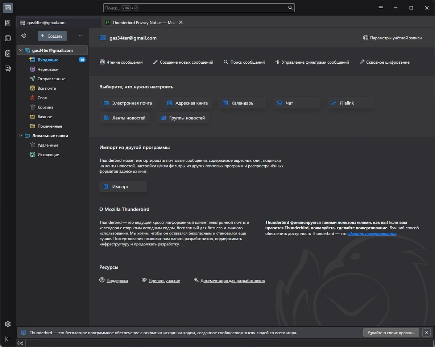435x347 pixels.
Task: Click the Get Messages cloud icon
Action: point(24,36)
